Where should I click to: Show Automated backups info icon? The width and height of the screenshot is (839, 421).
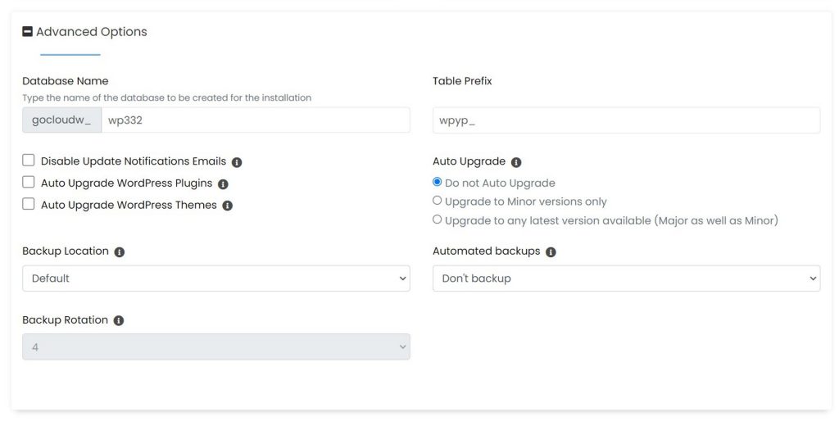(551, 252)
